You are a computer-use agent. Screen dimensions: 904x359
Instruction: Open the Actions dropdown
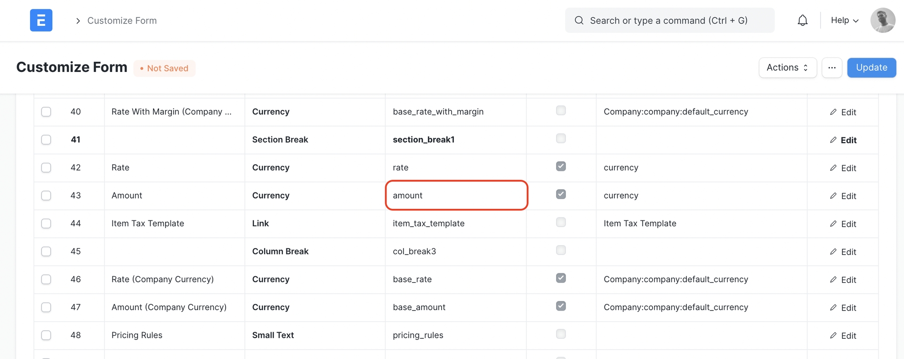[787, 68]
